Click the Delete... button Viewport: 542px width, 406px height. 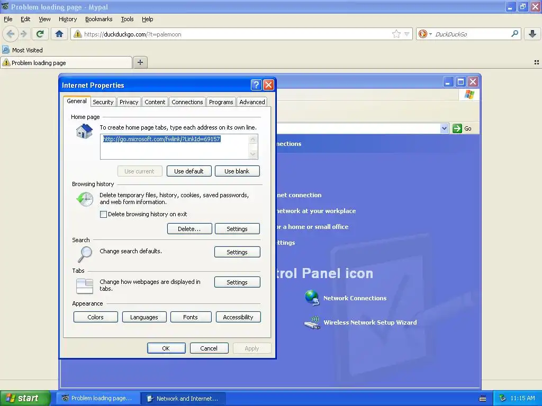coord(189,228)
